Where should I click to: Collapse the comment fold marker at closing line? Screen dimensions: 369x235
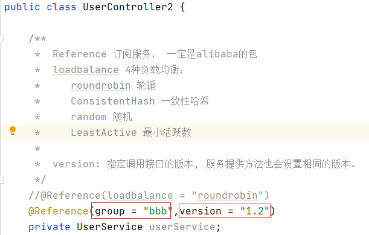pyautogui.click(x=1, y=180)
